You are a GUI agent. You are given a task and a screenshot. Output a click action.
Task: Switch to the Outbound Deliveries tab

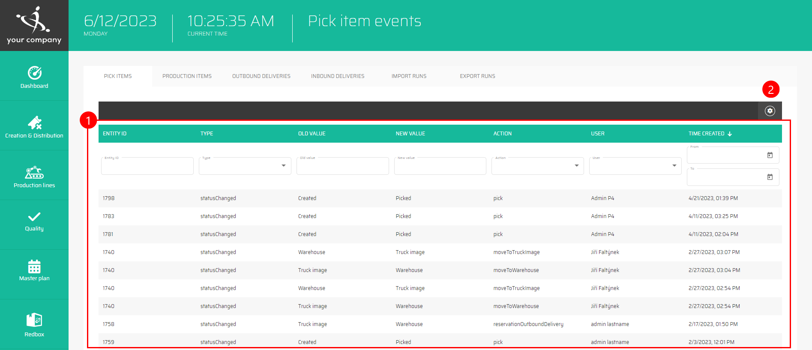pyautogui.click(x=261, y=76)
